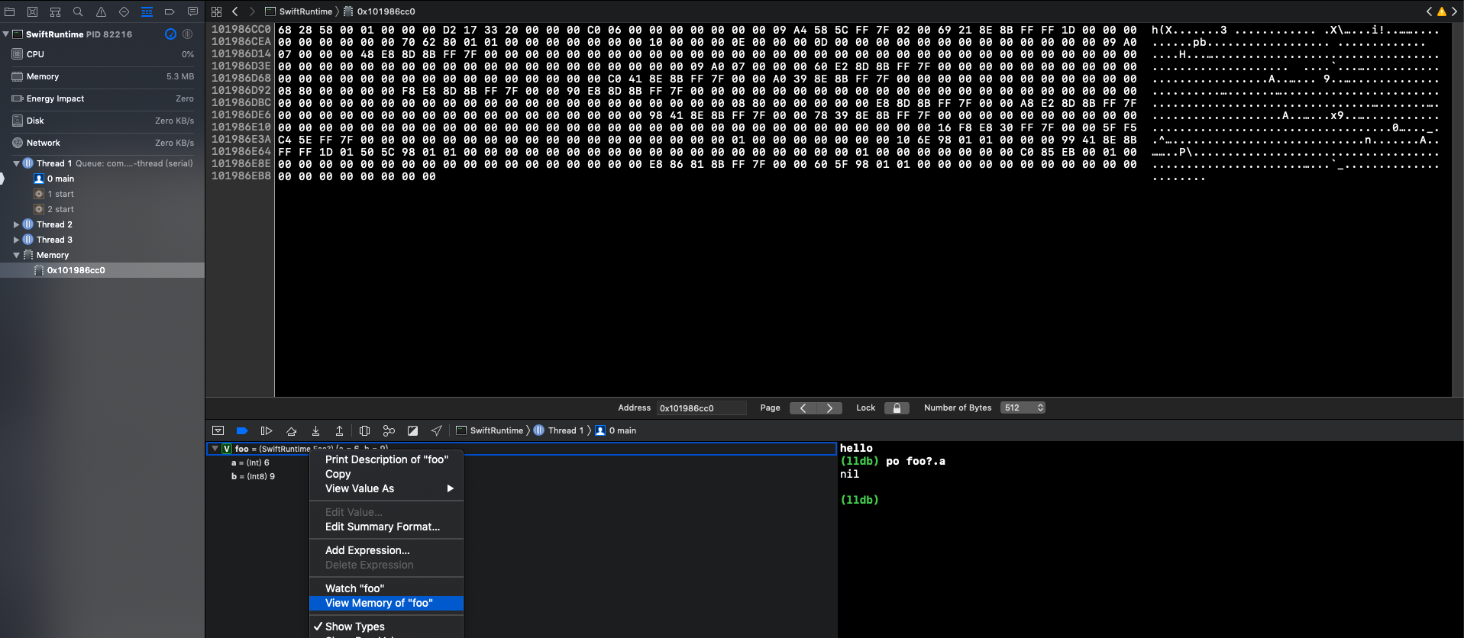Open the Find navigator search icon
The height and width of the screenshot is (638, 1464).
click(78, 11)
